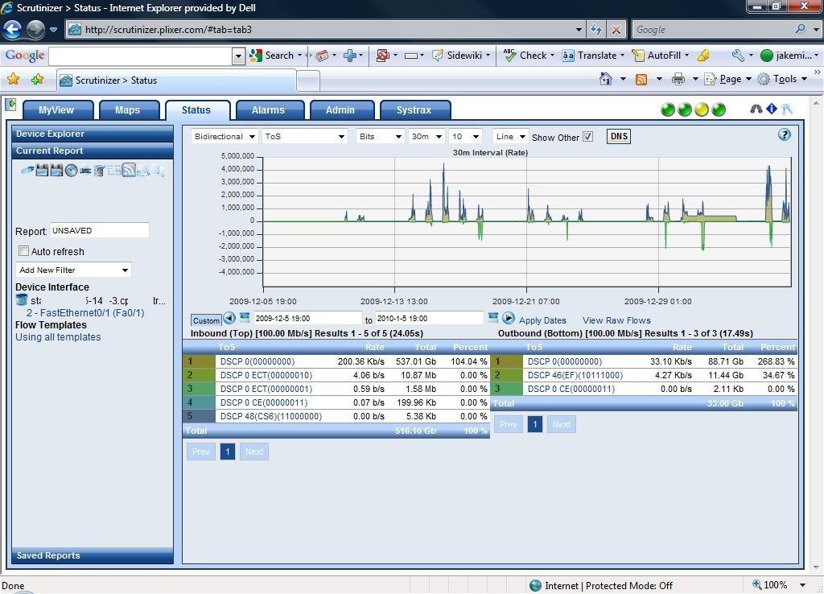This screenshot has height=594, width=824.
Task: Click the color swatch for inbound row 1
Action: (x=200, y=361)
